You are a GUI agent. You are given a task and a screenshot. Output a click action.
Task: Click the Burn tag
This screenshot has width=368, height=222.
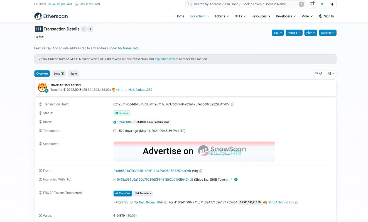[40, 37]
